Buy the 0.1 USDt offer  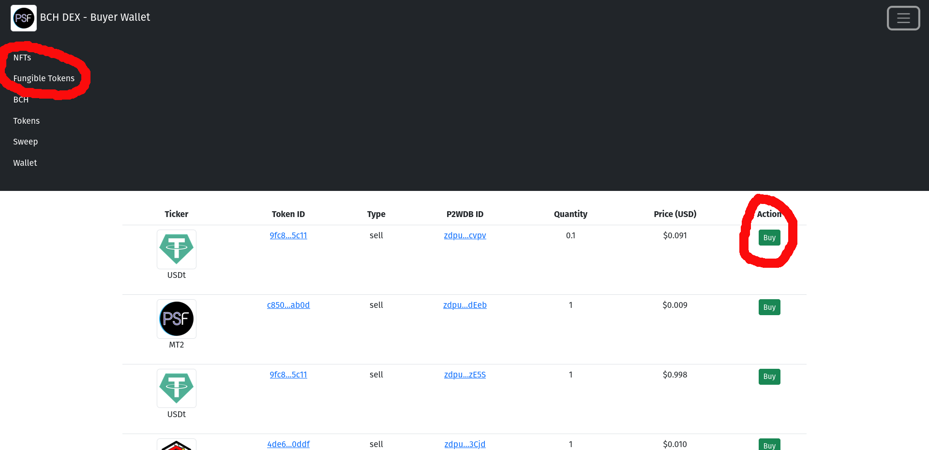tap(769, 238)
